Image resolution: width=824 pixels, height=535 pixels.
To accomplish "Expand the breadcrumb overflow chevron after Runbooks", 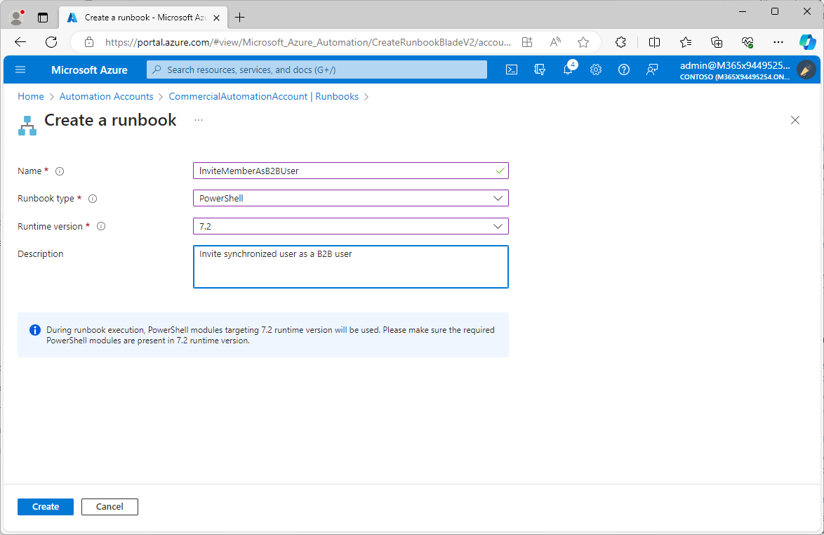I will tap(366, 96).
